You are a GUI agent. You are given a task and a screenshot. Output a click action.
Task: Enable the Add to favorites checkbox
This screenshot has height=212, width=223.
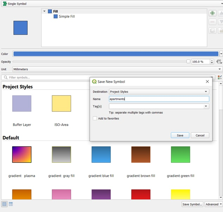point(95,119)
